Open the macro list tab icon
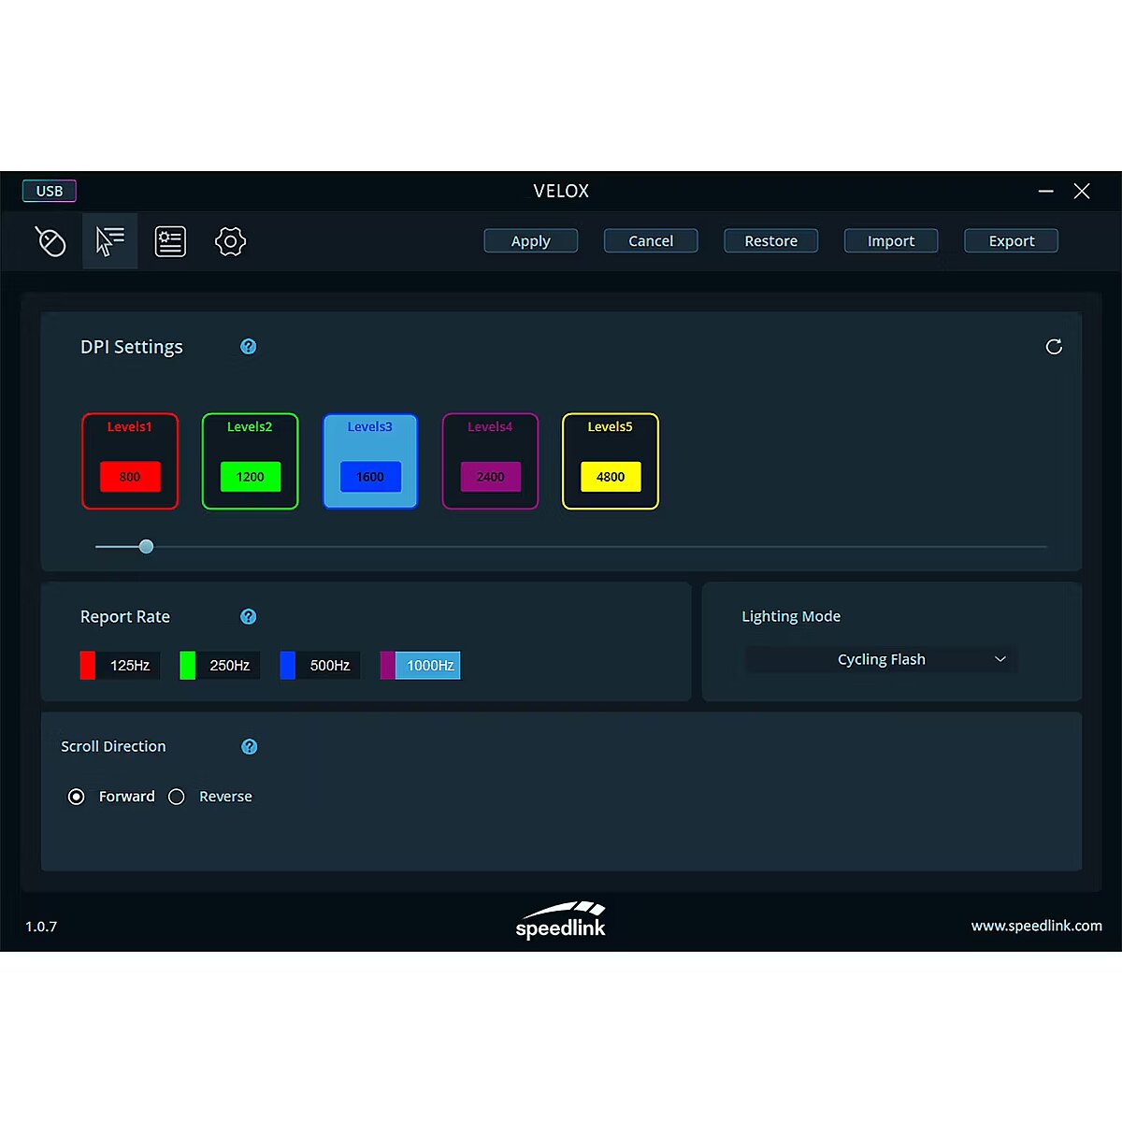Screen dimensions: 1122x1122 (x=170, y=241)
